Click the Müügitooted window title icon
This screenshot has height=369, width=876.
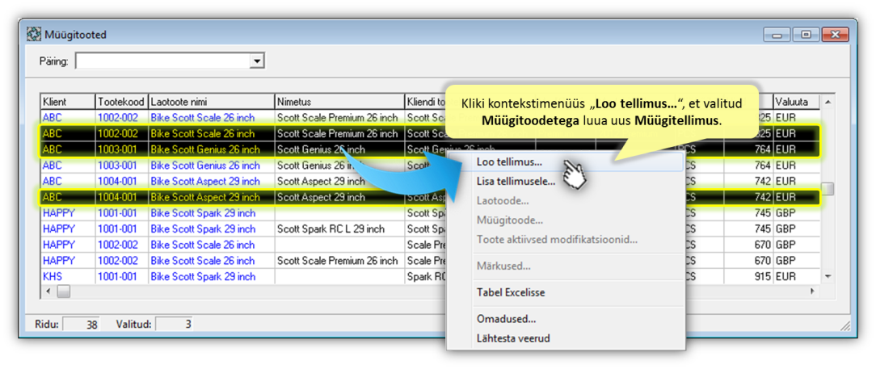pos(34,35)
